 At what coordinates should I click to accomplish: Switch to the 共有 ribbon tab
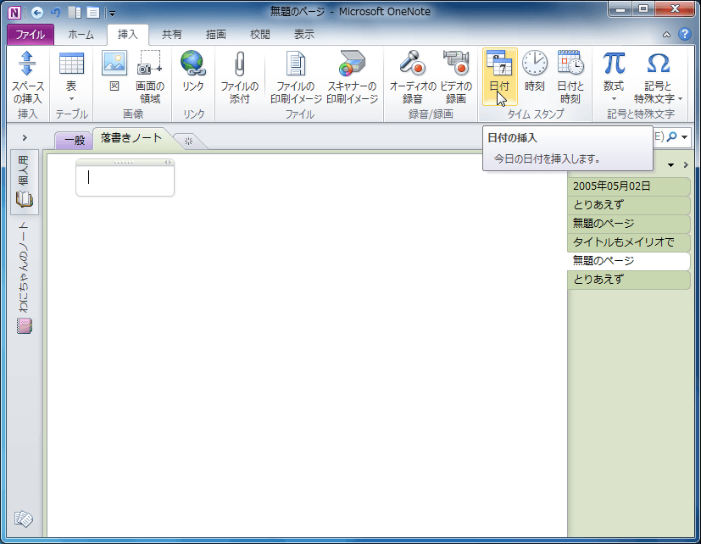coord(172,35)
